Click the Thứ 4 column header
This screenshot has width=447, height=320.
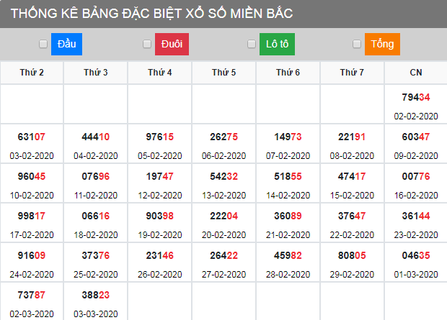(x=159, y=73)
